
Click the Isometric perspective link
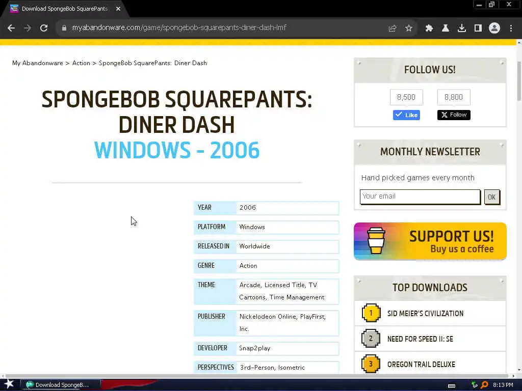pyautogui.click(x=291, y=368)
